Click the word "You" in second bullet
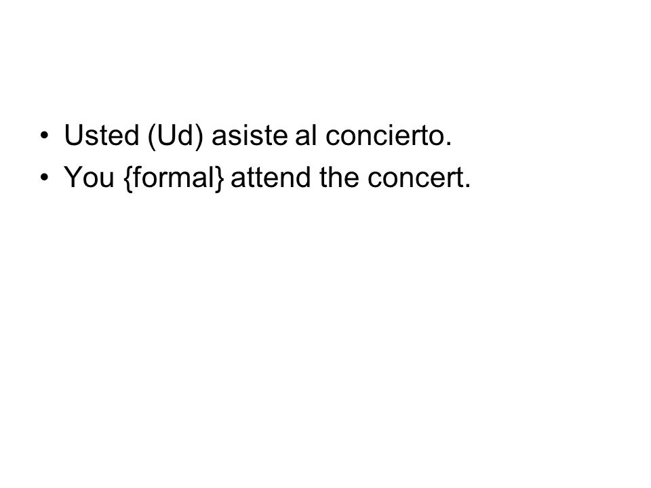This screenshot has width=651, height=488. [89, 177]
